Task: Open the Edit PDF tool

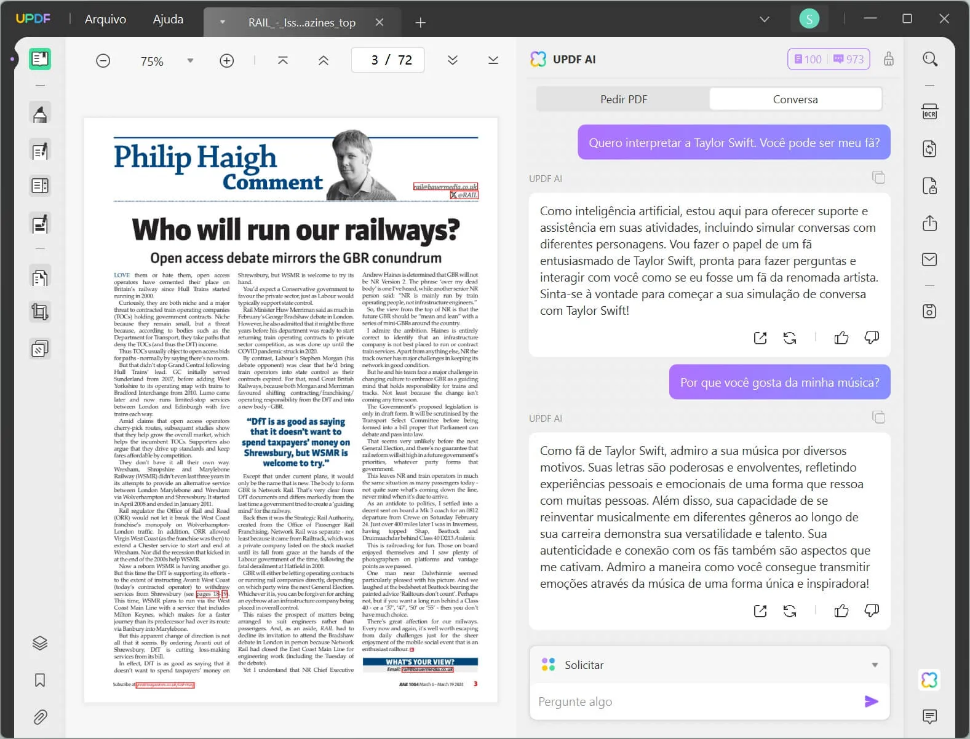Action: [40, 151]
